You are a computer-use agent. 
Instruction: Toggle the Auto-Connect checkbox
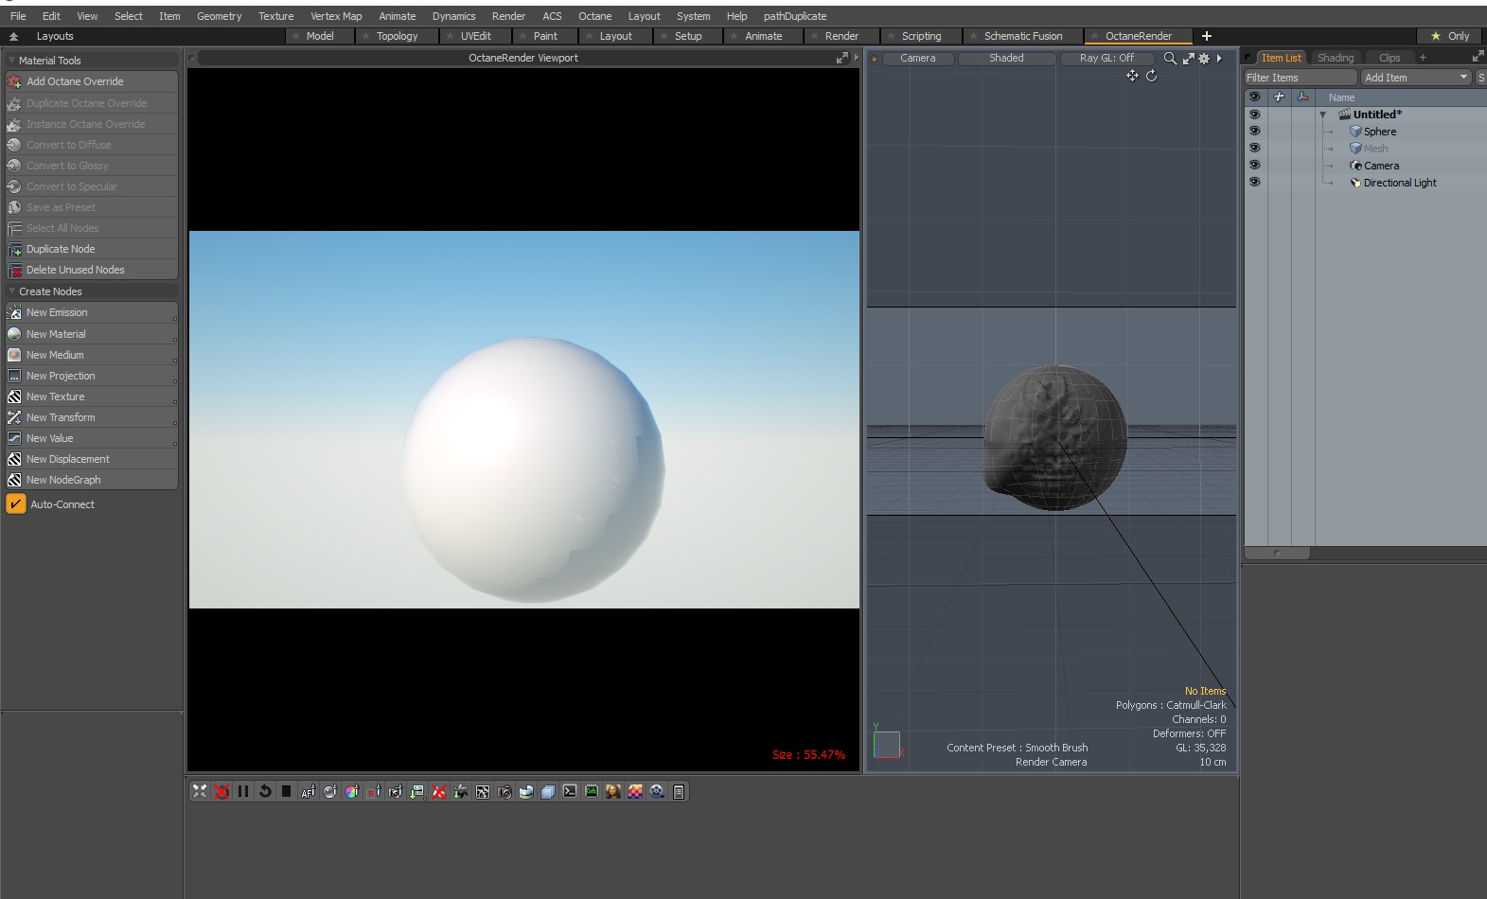click(x=16, y=504)
